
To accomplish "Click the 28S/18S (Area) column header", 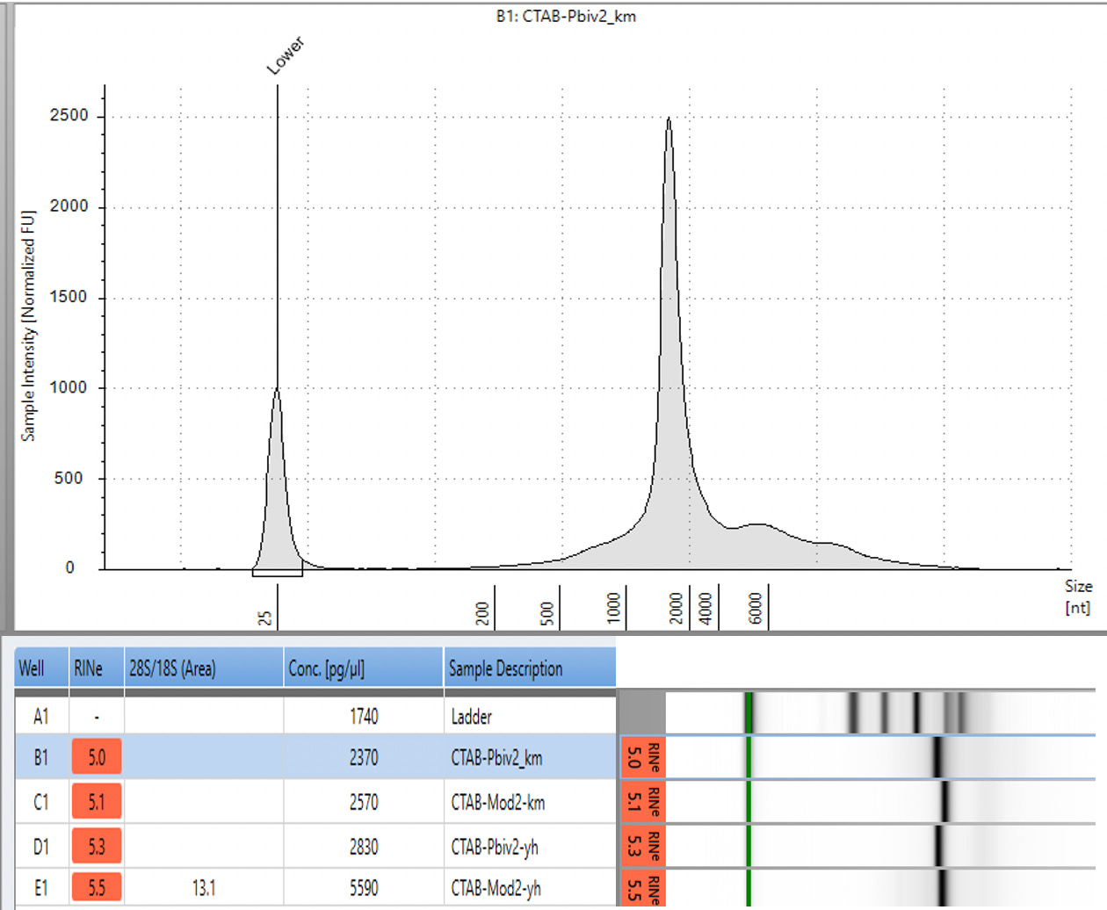I will tap(204, 668).
